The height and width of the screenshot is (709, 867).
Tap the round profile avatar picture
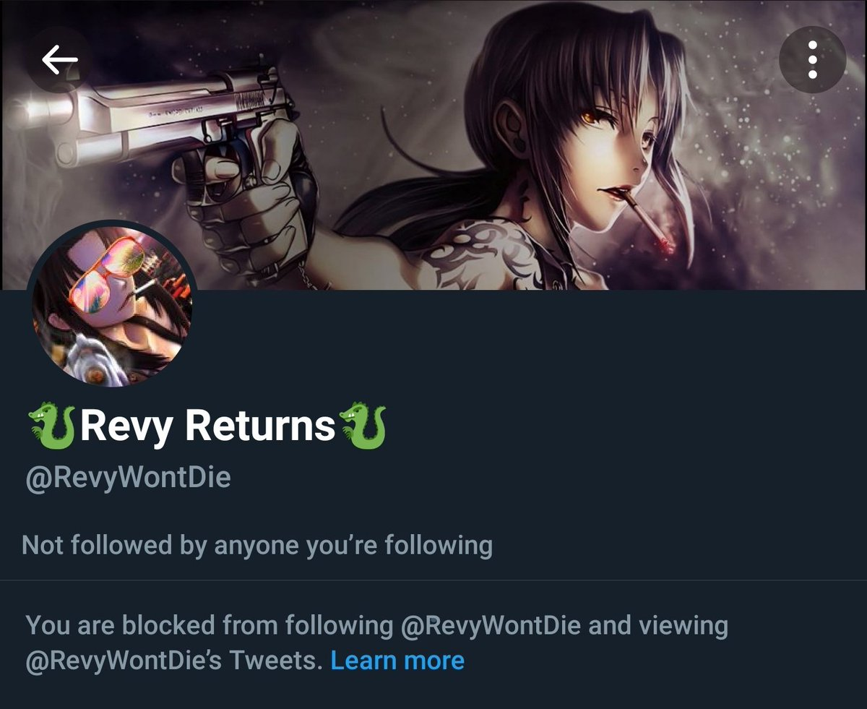[112, 304]
